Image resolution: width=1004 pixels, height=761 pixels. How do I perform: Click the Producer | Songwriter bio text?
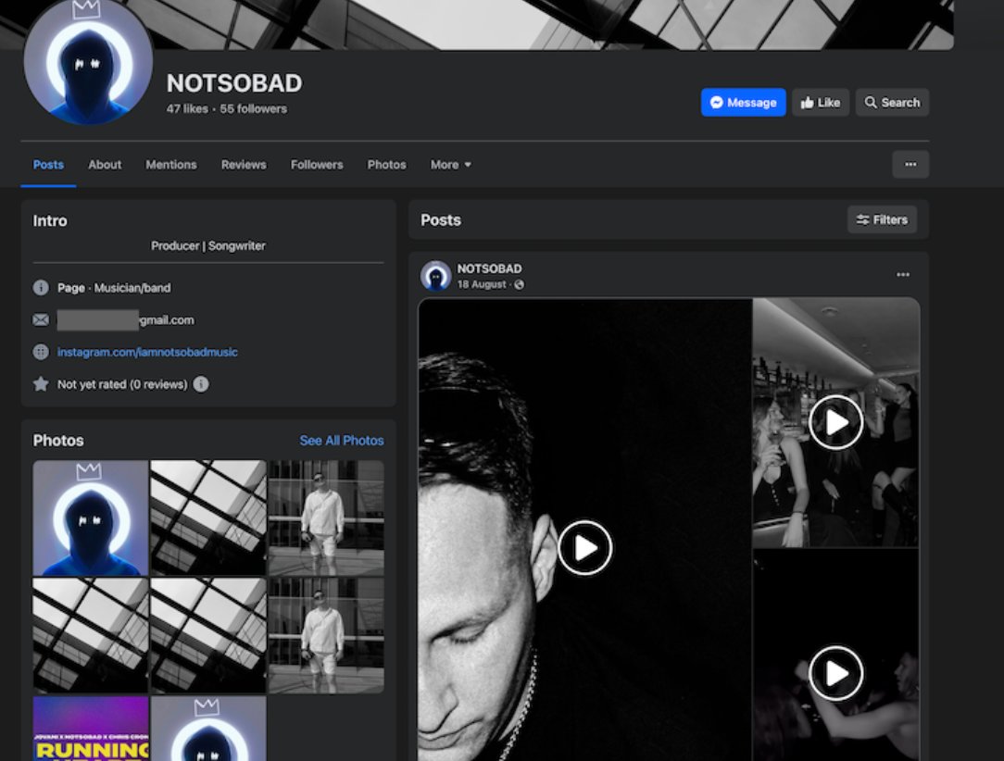coord(208,245)
